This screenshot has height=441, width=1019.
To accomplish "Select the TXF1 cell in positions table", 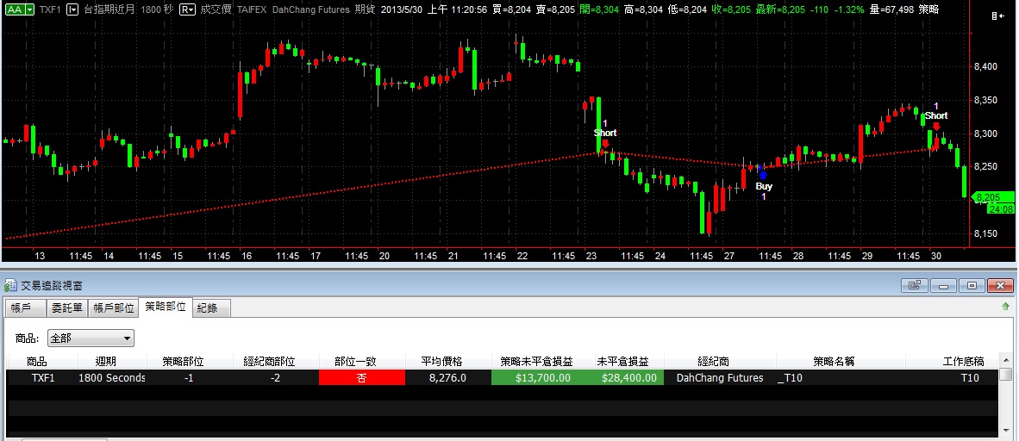I will click(43, 377).
